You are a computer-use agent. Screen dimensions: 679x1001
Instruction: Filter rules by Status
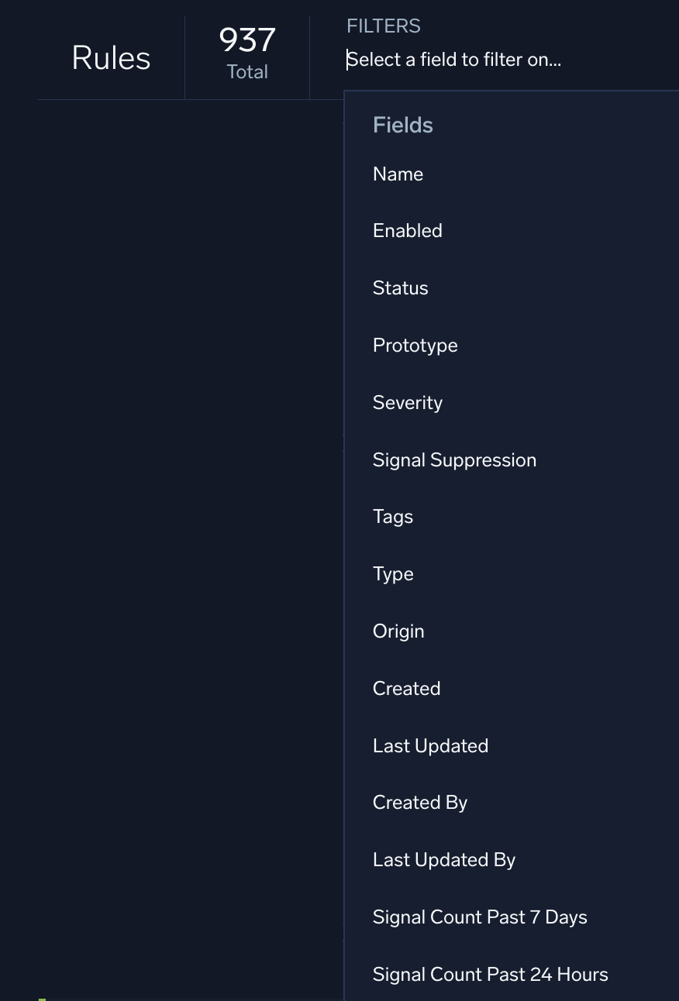click(x=400, y=288)
